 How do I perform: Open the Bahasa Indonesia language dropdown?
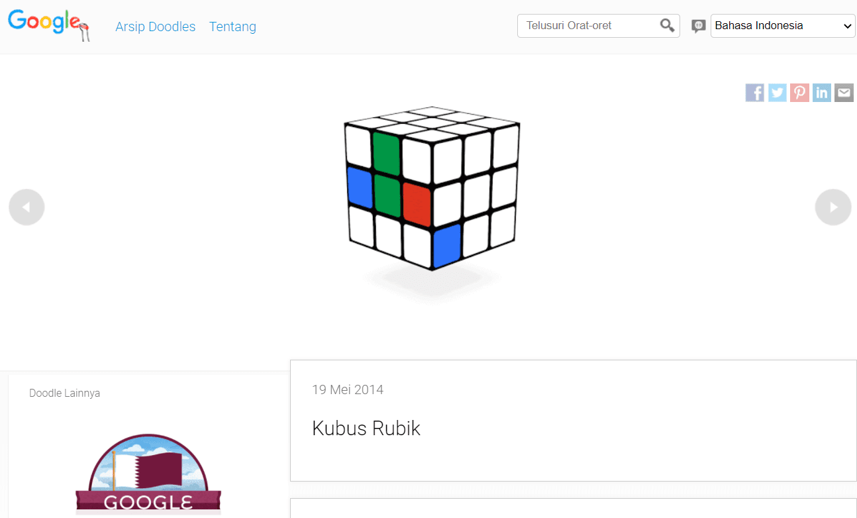tap(782, 26)
